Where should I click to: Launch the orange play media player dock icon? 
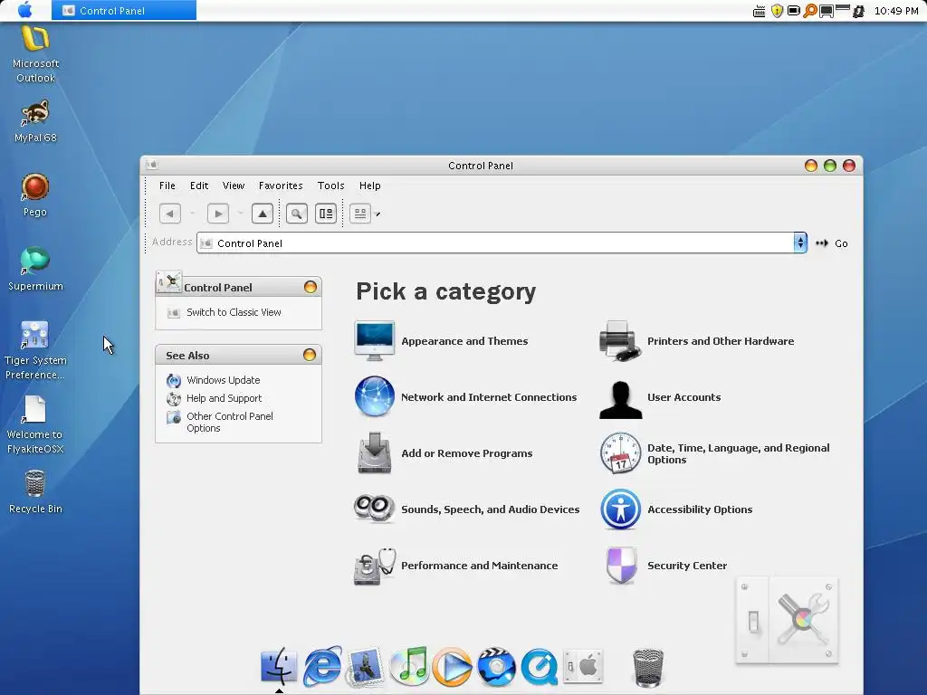pyautogui.click(x=453, y=667)
